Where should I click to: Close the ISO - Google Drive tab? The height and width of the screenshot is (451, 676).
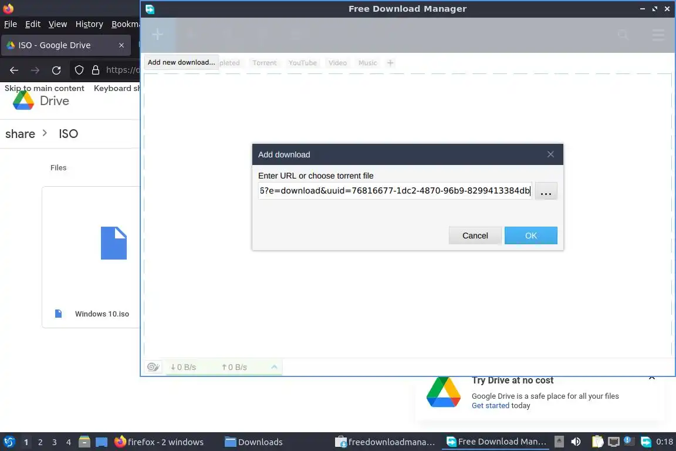pyautogui.click(x=121, y=45)
